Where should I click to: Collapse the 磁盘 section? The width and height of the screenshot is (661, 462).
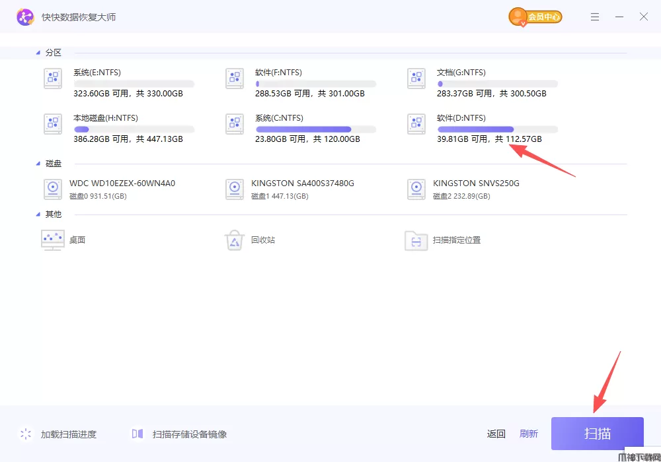point(38,164)
